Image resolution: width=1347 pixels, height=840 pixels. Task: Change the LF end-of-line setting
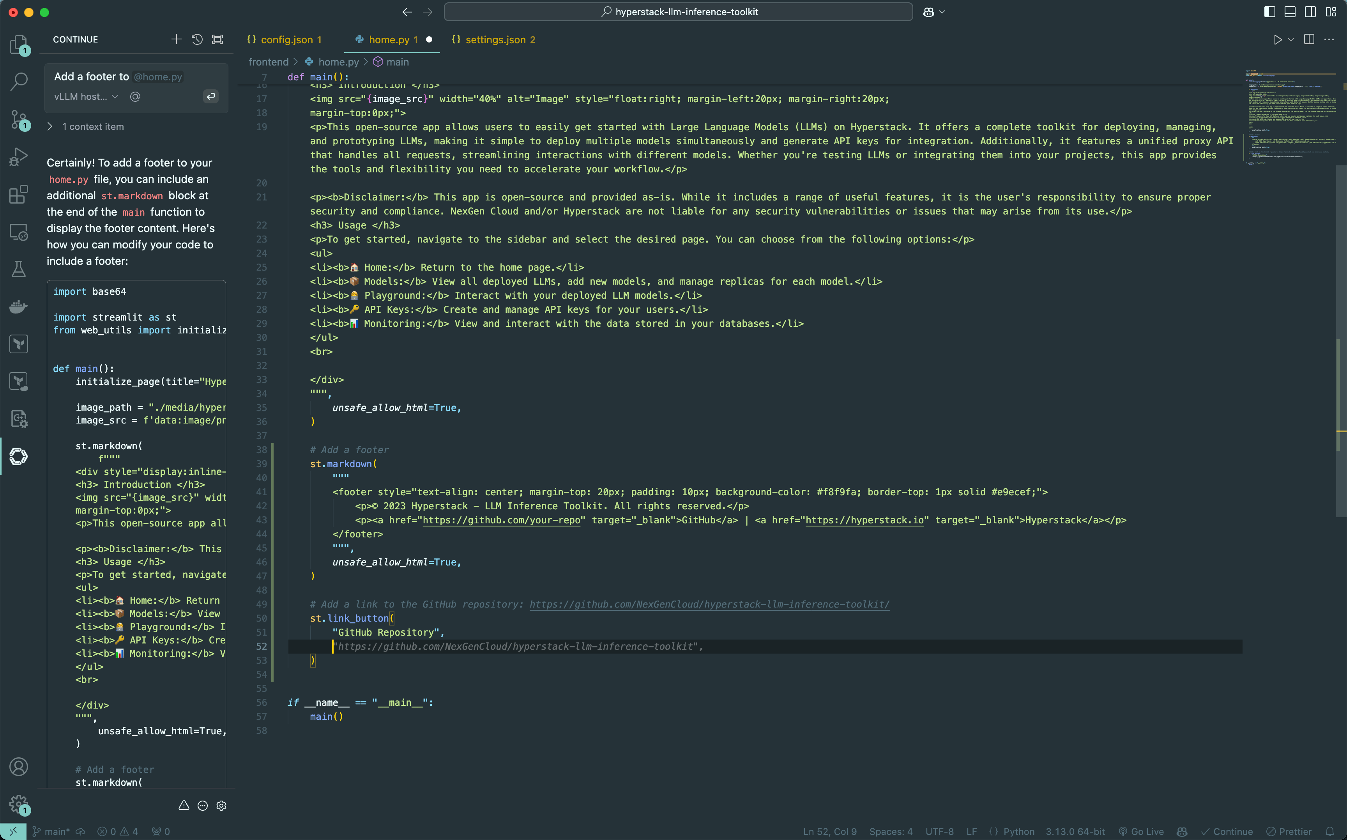tap(971, 831)
